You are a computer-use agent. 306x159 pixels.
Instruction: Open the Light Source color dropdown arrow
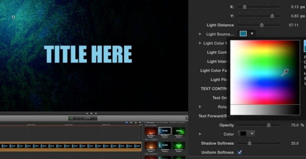point(252,34)
